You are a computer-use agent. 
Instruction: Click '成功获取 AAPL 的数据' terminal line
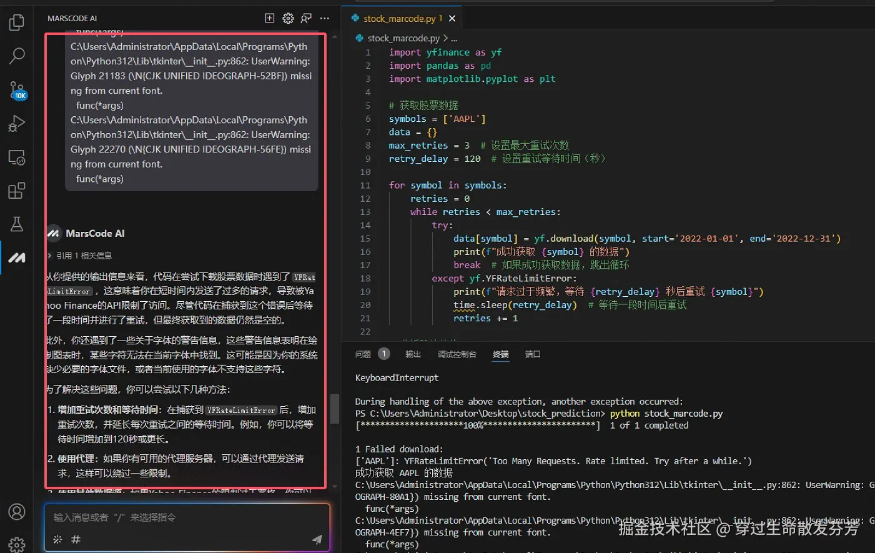403,472
